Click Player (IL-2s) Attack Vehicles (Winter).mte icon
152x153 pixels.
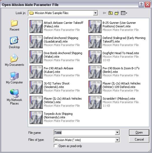point(36,102)
